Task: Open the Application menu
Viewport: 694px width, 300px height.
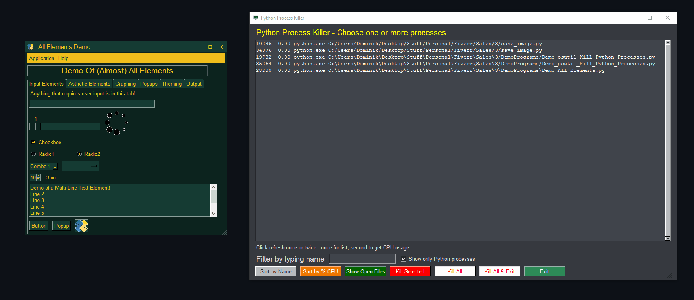Action: pyautogui.click(x=42, y=59)
